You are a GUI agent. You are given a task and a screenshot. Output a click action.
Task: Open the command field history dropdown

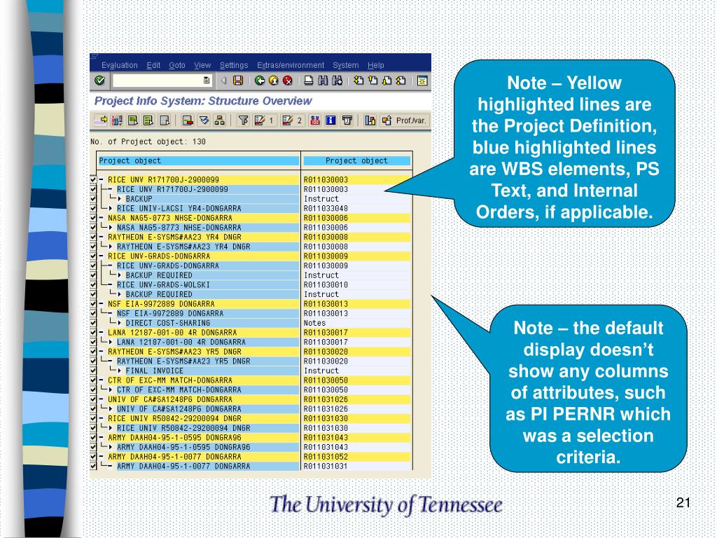[207, 81]
